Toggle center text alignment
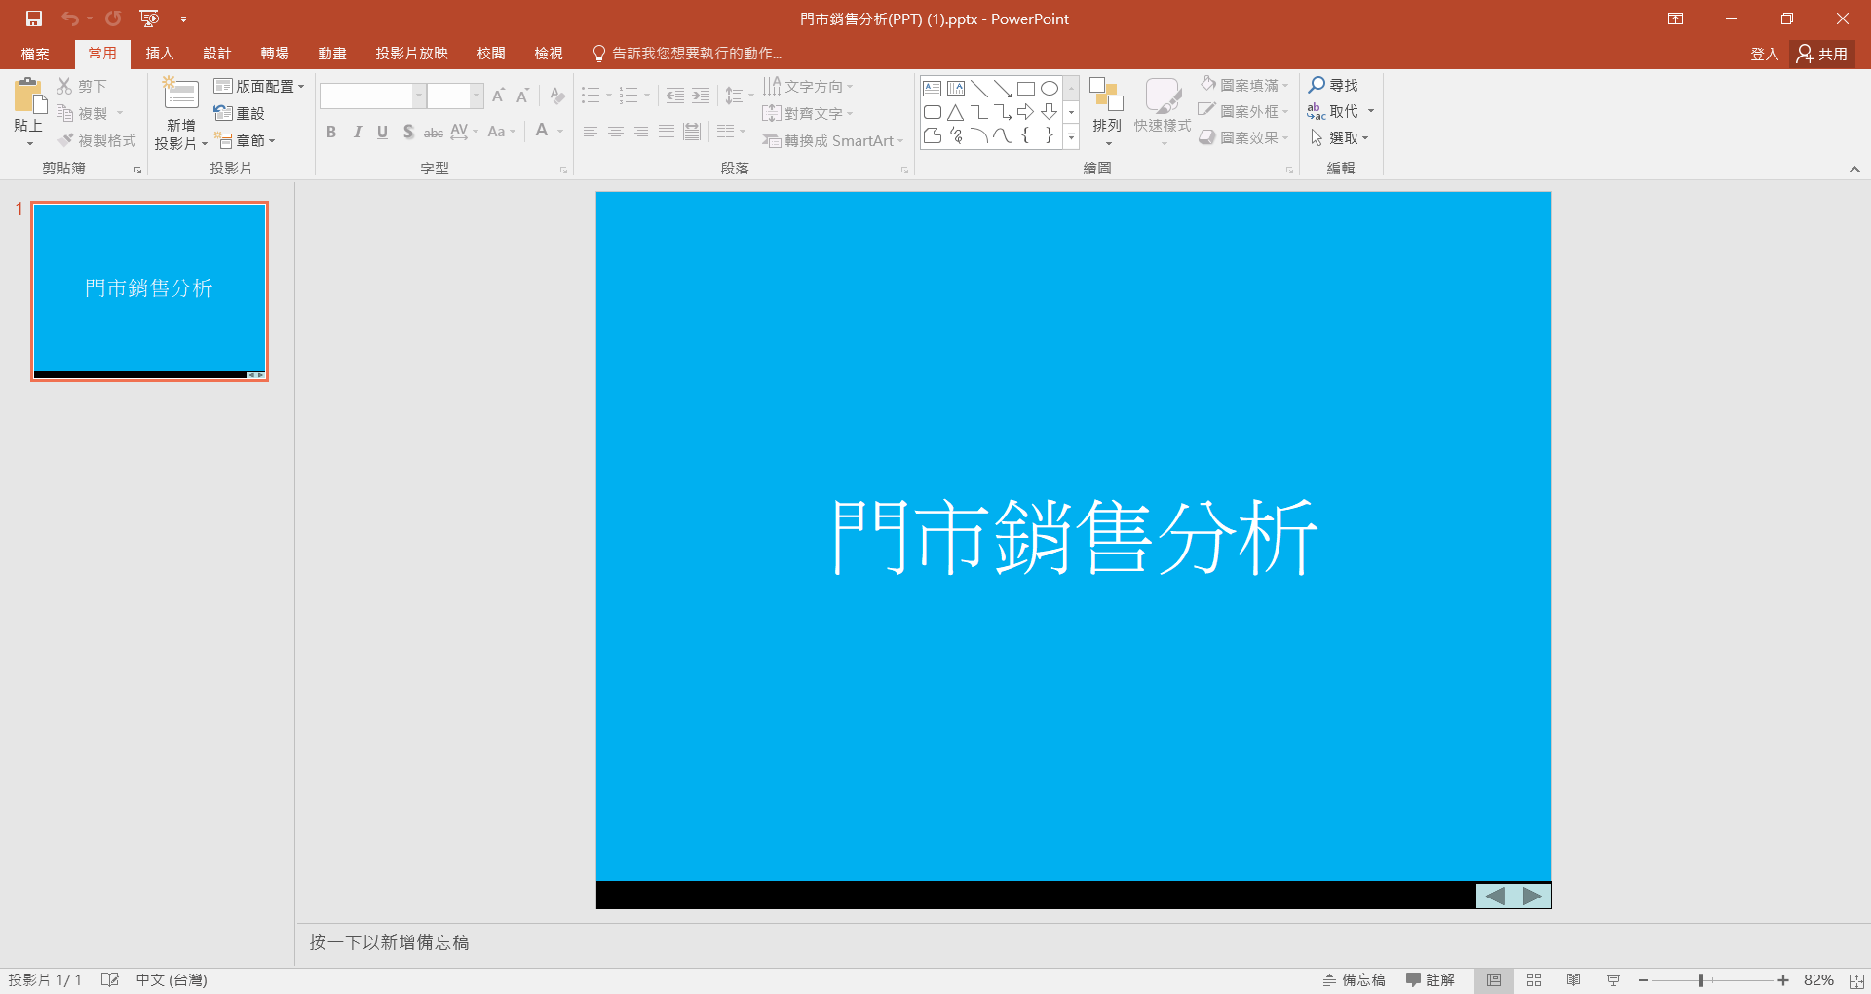Screen dimensions: 1871x994 (615, 132)
